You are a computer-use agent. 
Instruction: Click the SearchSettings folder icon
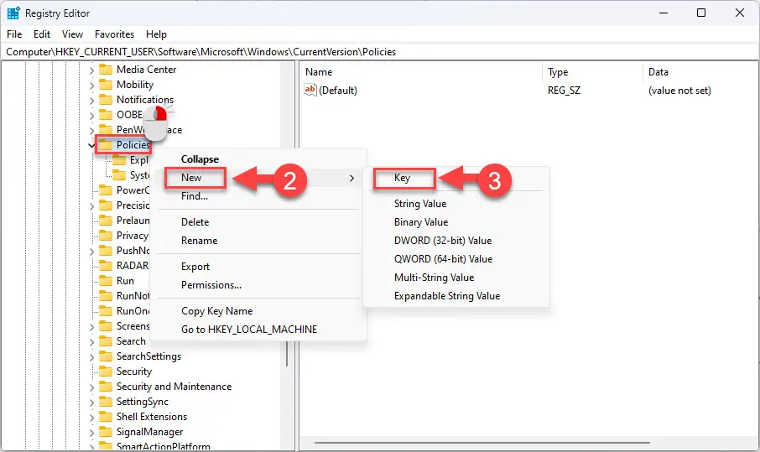(x=106, y=356)
